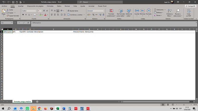Viewport: 198px width, 111px height.
Task: Toggle italic K formatting
Action: [x=26, y=15]
